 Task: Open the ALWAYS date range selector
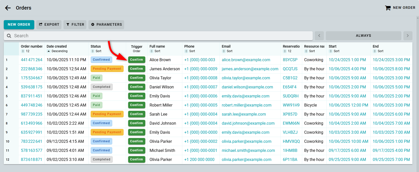coord(363,36)
